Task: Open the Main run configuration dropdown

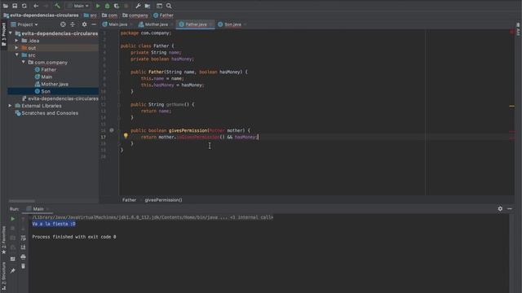Action: [78, 6]
